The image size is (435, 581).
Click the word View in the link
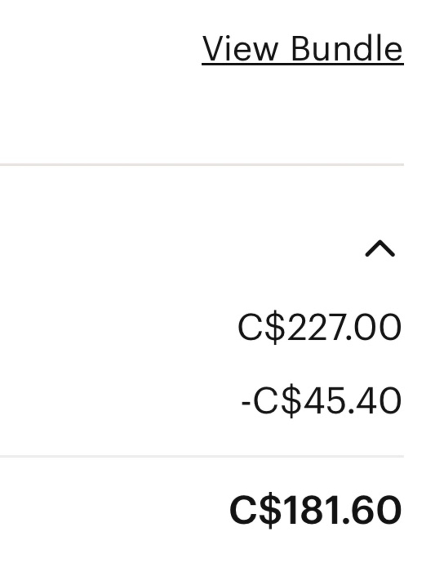pyautogui.click(x=240, y=49)
